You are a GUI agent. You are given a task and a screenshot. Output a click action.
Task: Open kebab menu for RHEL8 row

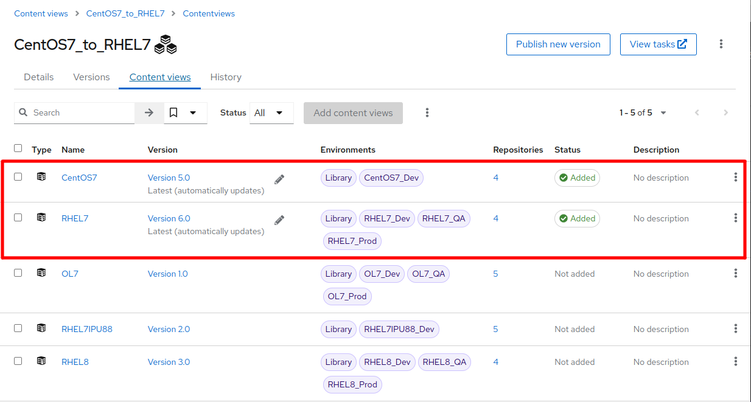[x=735, y=361]
